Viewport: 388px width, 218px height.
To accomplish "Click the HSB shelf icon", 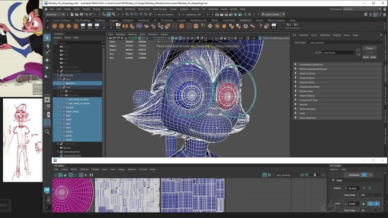I will 83,26.
